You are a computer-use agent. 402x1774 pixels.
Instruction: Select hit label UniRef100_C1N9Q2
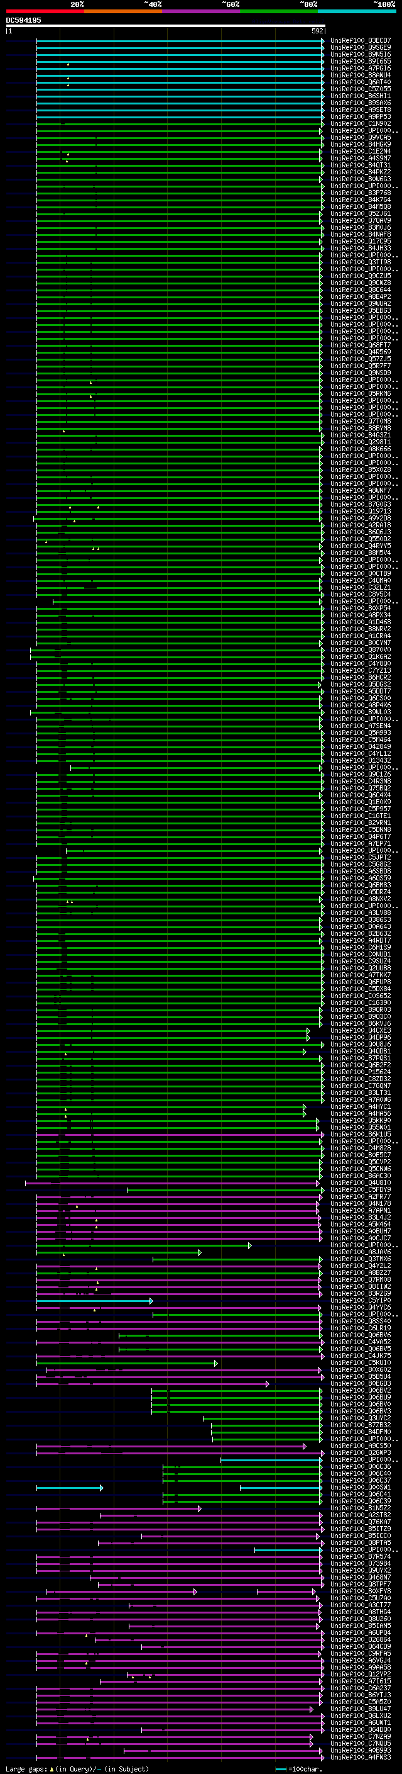pos(361,124)
